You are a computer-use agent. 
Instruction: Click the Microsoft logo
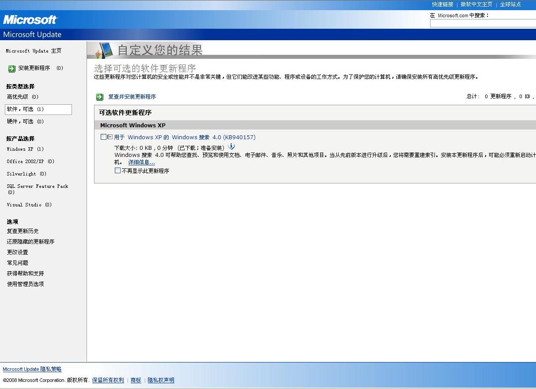click(x=30, y=19)
